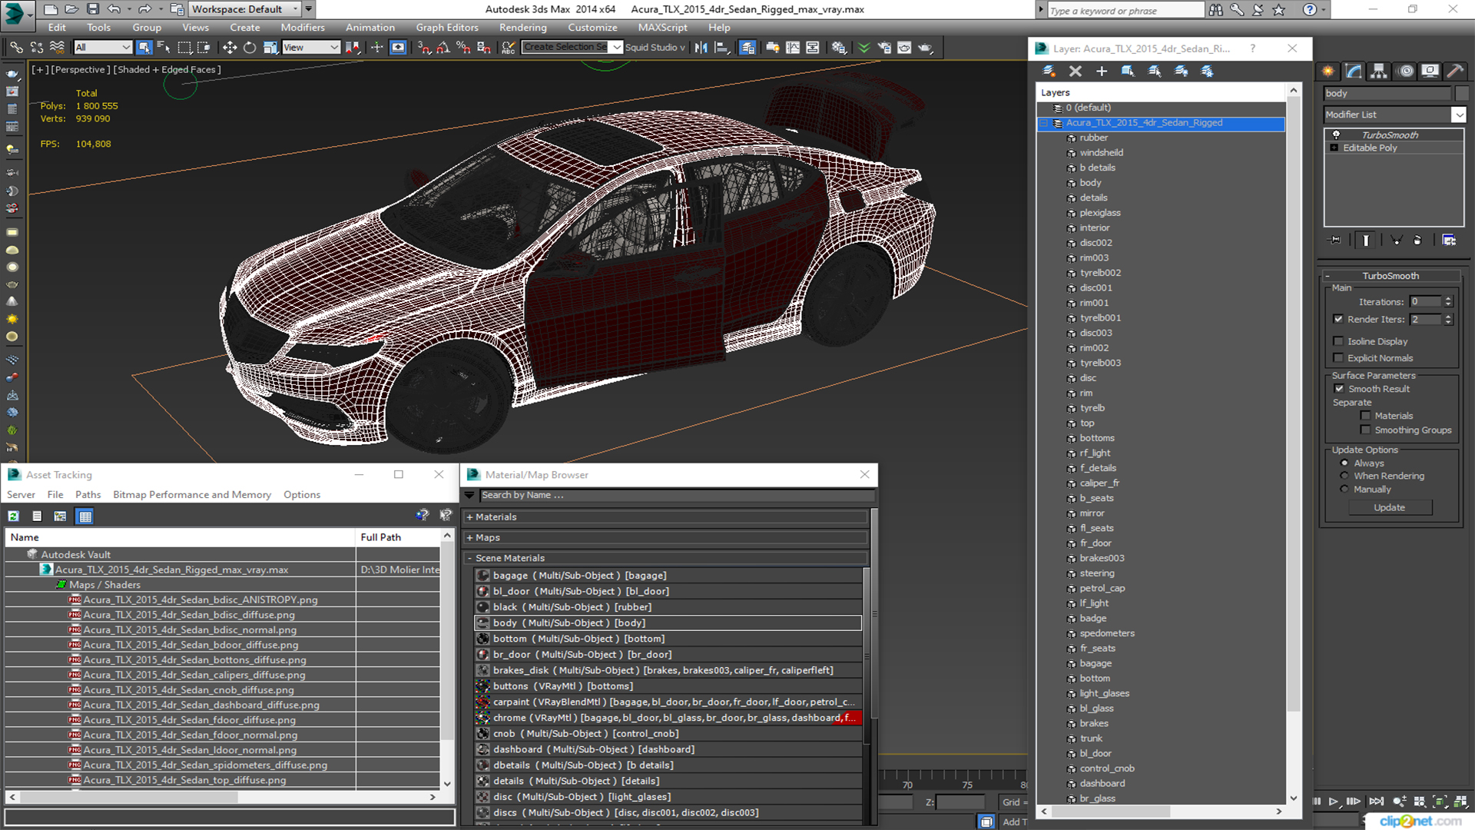Open Bitmap Performance and Memory menu in Asset Tracking
This screenshot has height=830, width=1475.
(x=192, y=495)
